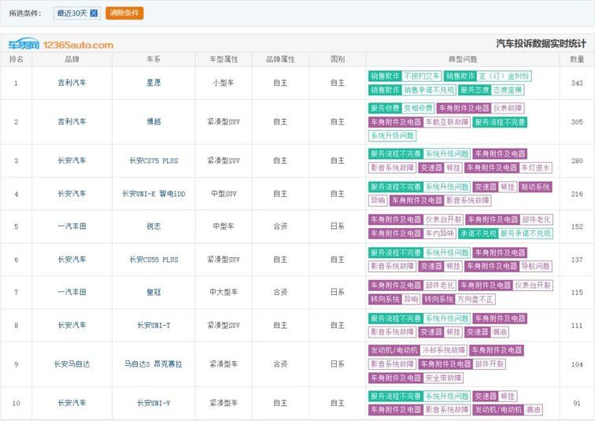Open 吉利汽车 brand in row 1
Viewport: 595px width, 421px height.
tap(72, 83)
